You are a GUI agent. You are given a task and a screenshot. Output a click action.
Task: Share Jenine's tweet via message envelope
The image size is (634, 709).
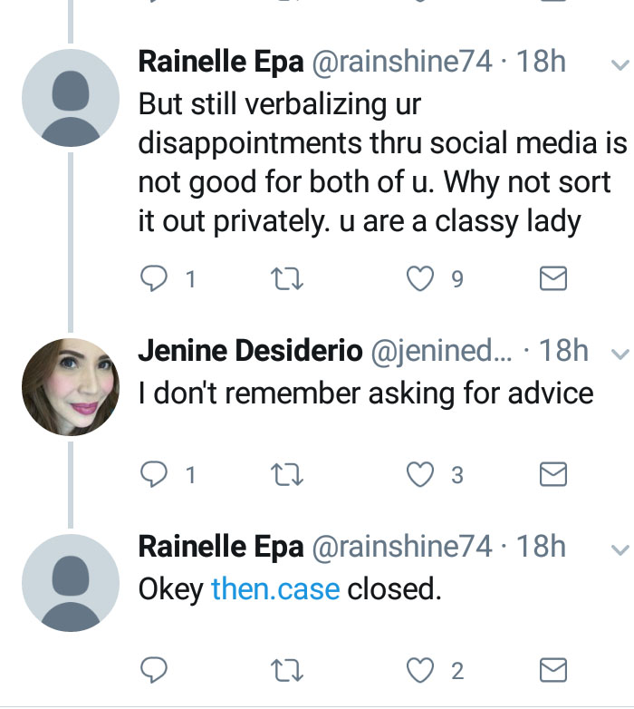coord(552,473)
